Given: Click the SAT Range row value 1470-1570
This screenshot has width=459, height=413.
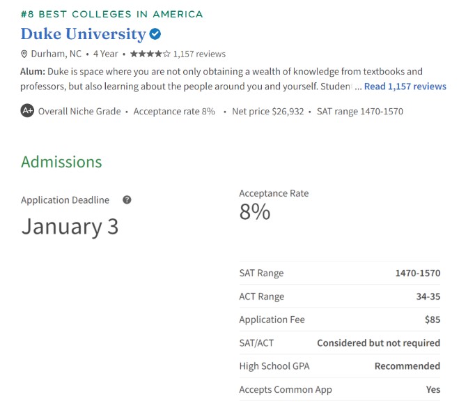Looking at the screenshot, I should (x=418, y=273).
